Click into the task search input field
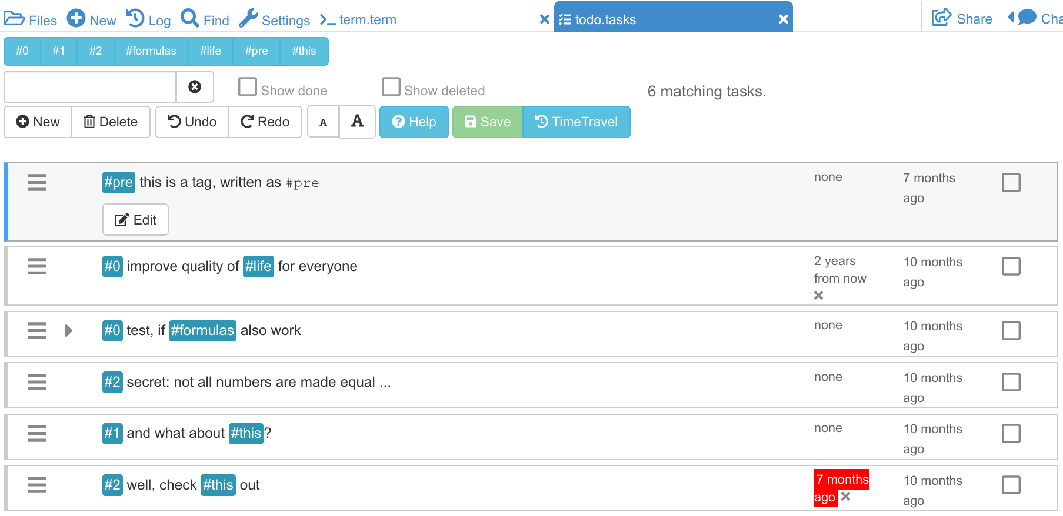Image resolution: width=1063 pixels, height=516 pixels. (90, 87)
